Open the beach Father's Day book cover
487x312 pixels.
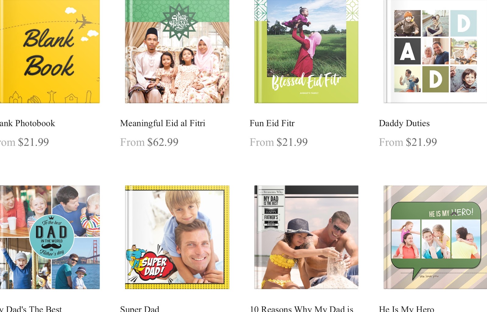click(306, 237)
